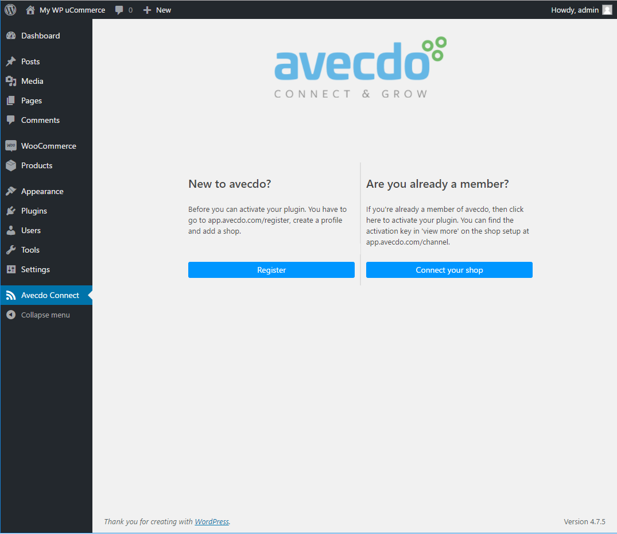Click the WordPress logo icon in admin bar
This screenshot has width=617, height=534.
tap(11, 10)
